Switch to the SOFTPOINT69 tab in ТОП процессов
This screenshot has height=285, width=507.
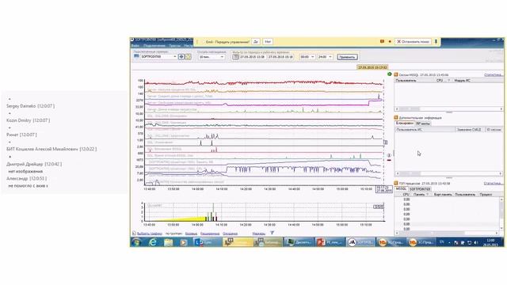pos(420,189)
